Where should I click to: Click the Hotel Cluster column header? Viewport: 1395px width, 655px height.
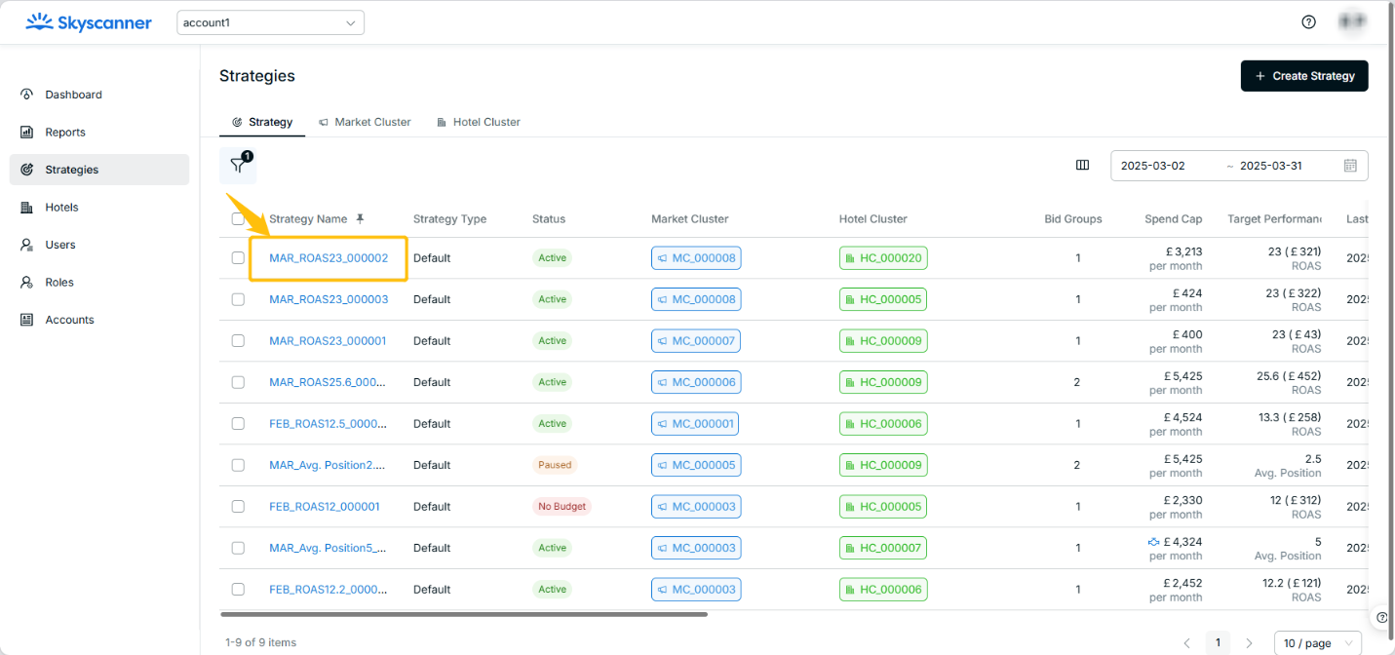(872, 219)
